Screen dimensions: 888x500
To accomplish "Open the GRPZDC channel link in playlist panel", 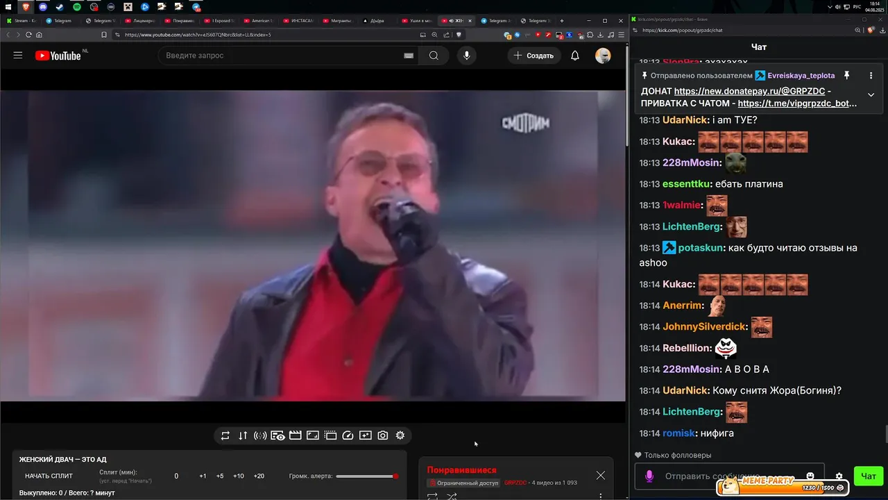I will click(x=515, y=483).
